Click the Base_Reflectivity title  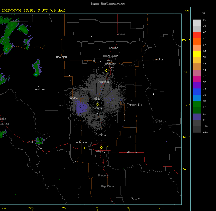(x=108, y=4)
